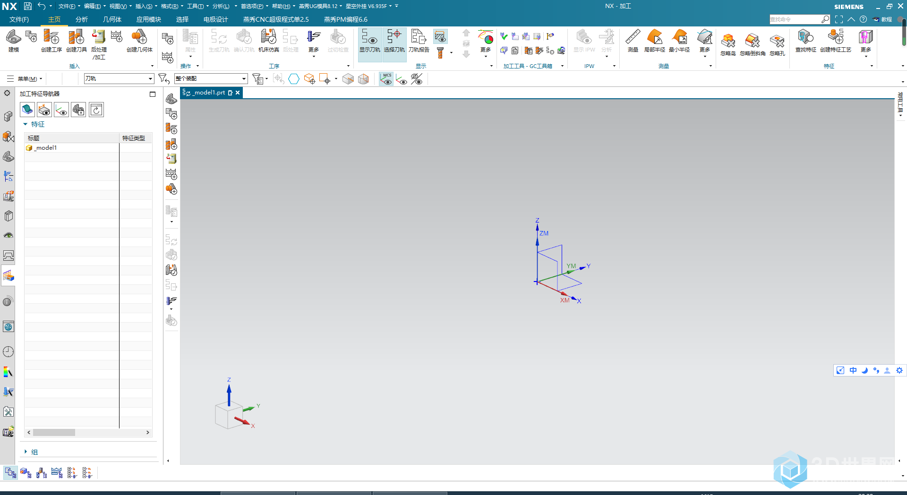Viewport: 907px width, 495px height.
Task: Click 局部半径 local radius icon
Action: (654, 41)
